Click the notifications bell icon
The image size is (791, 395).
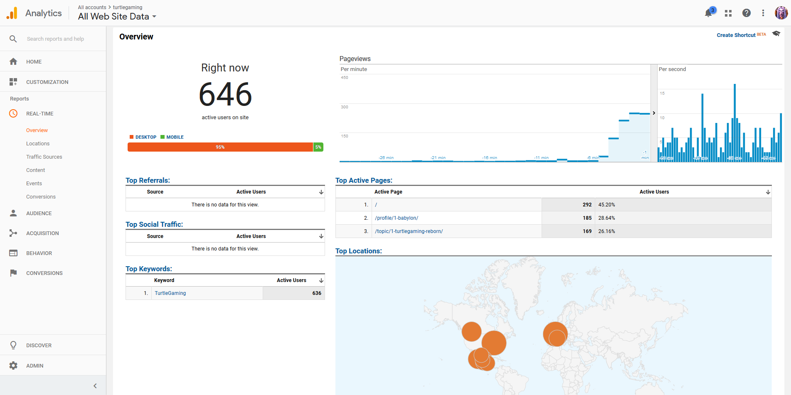tap(709, 13)
